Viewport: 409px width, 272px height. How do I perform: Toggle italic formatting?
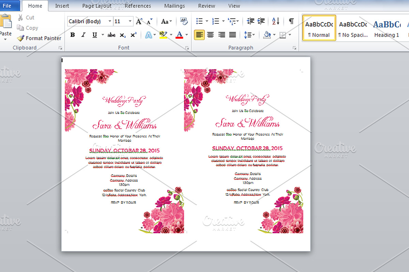click(83, 35)
